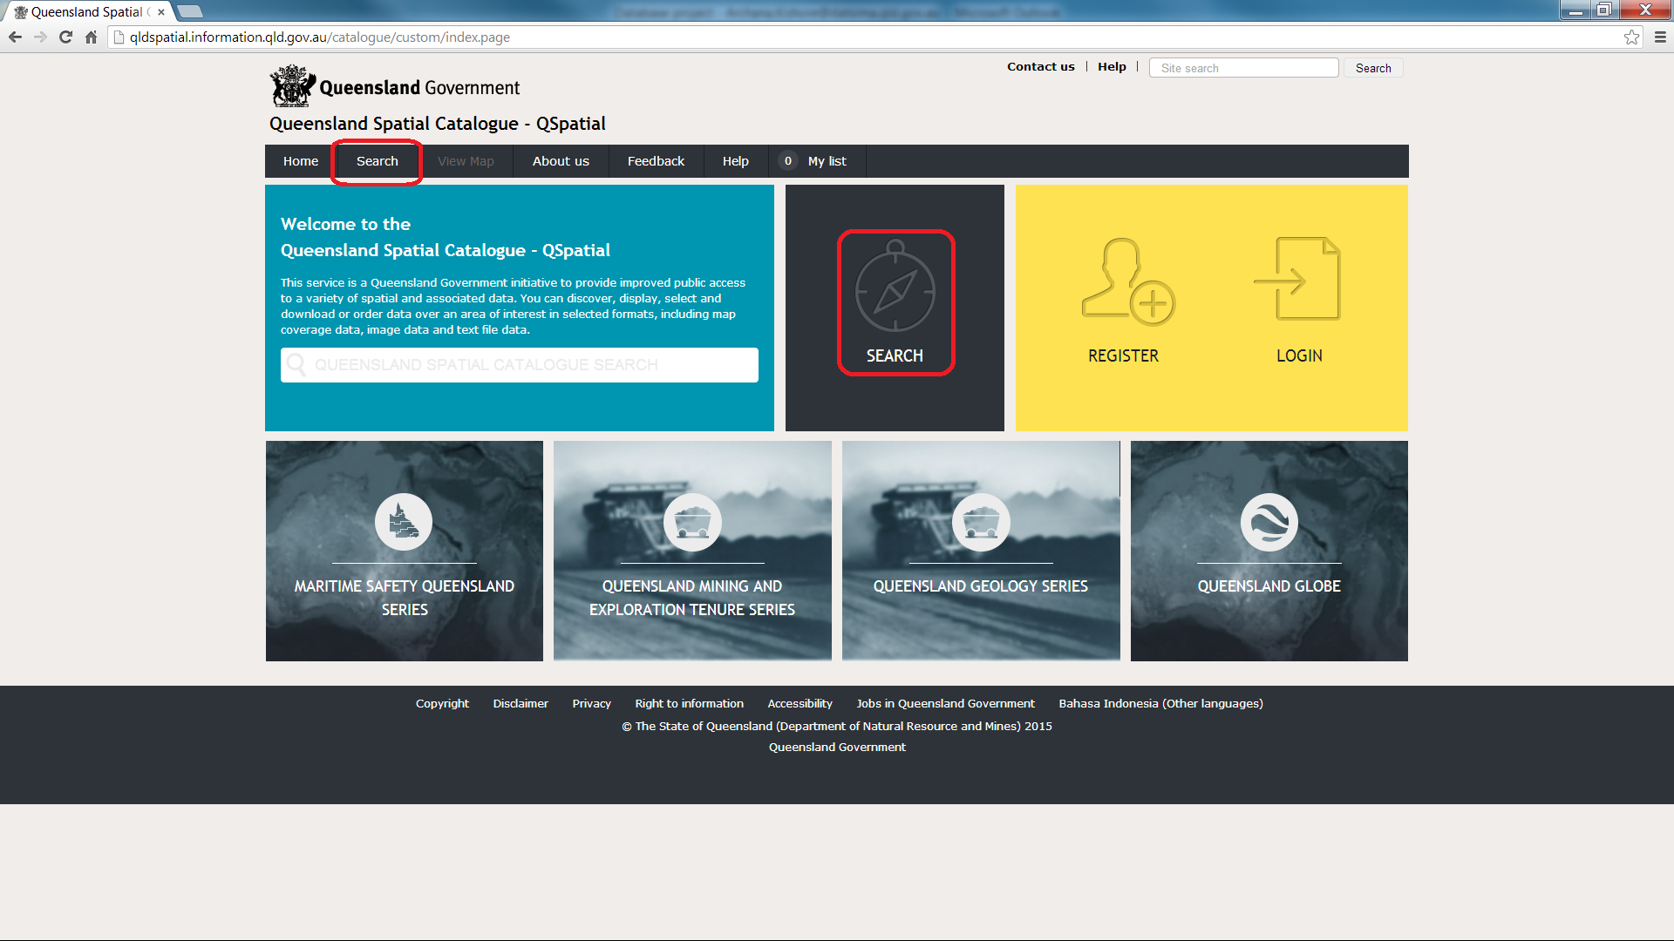Bookmark page with star icon
This screenshot has width=1674, height=941.
click(x=1631, y=37)
